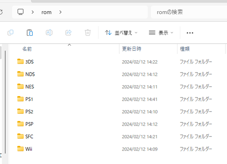Click the PS2 folder name
The height and width of the screenshot is (164, 227).
29,111
